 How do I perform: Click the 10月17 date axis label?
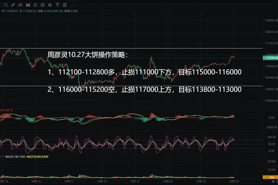point(69,181)
